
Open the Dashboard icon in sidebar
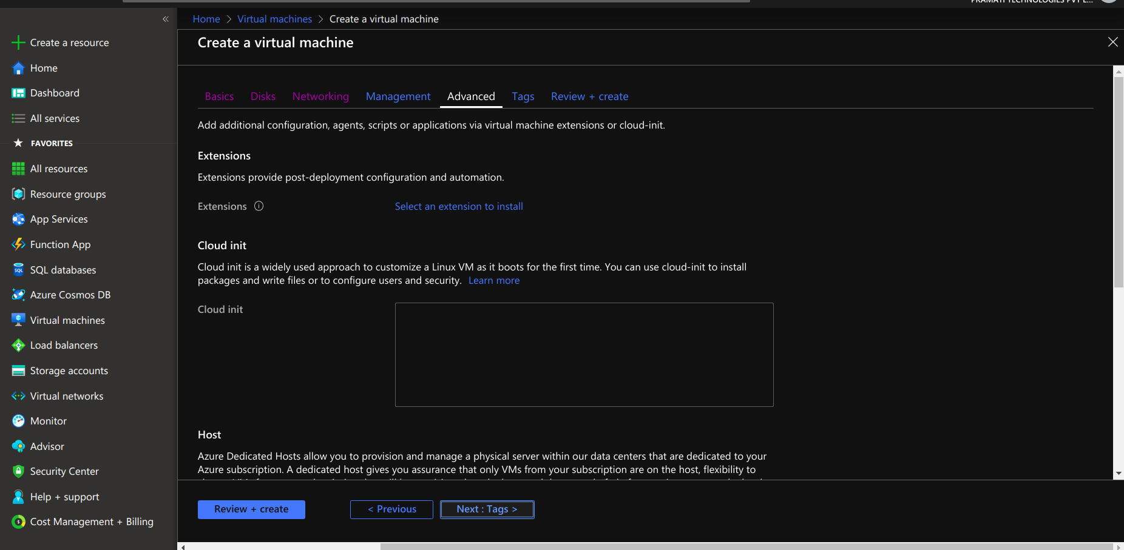point(18,93)
